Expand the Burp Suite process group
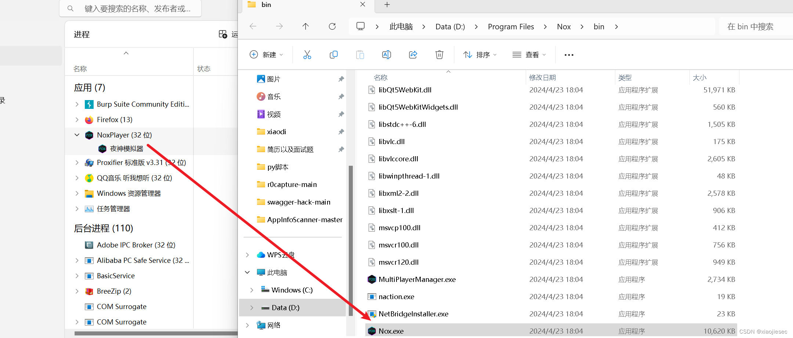 77,104
